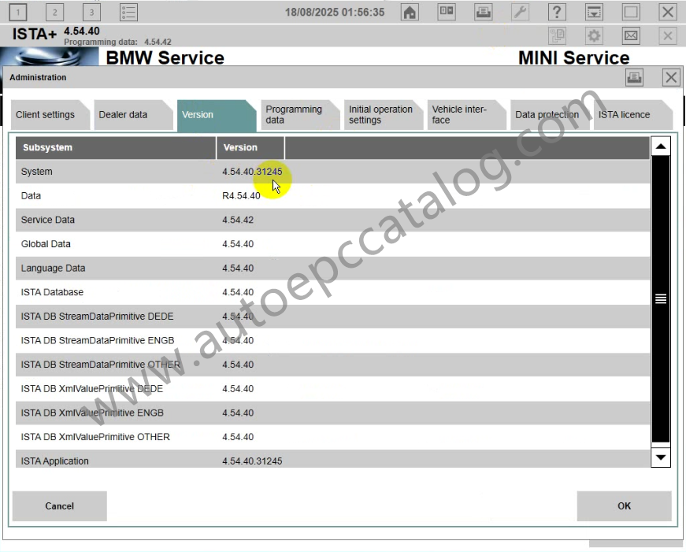Screen dimensions: 686x552
Task: Select the Service Data row
Action: pyautogui.click(x=332, y=220)
